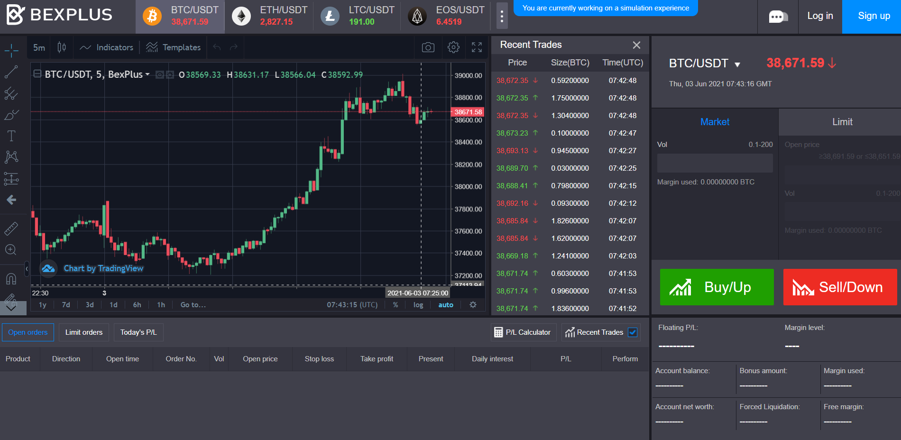This screenshot has width=901, height=440.
Task: Set chart range to 6h
Action: [137, 305]
